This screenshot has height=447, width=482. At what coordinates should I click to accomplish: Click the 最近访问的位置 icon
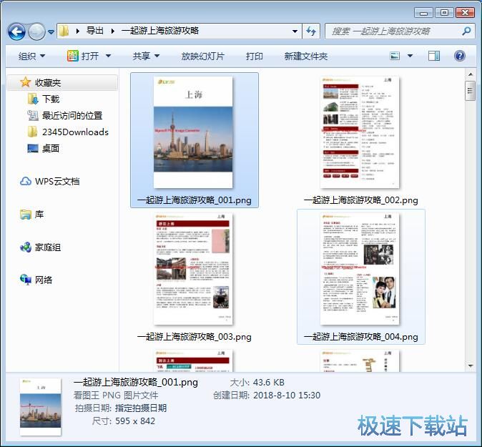pos(33,115)
